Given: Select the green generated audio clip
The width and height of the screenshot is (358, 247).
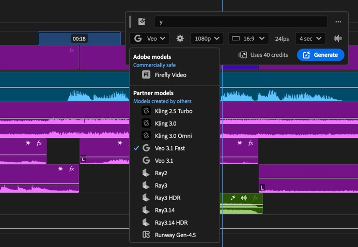Looking at the screenshot, I should [x=241, y=204].
